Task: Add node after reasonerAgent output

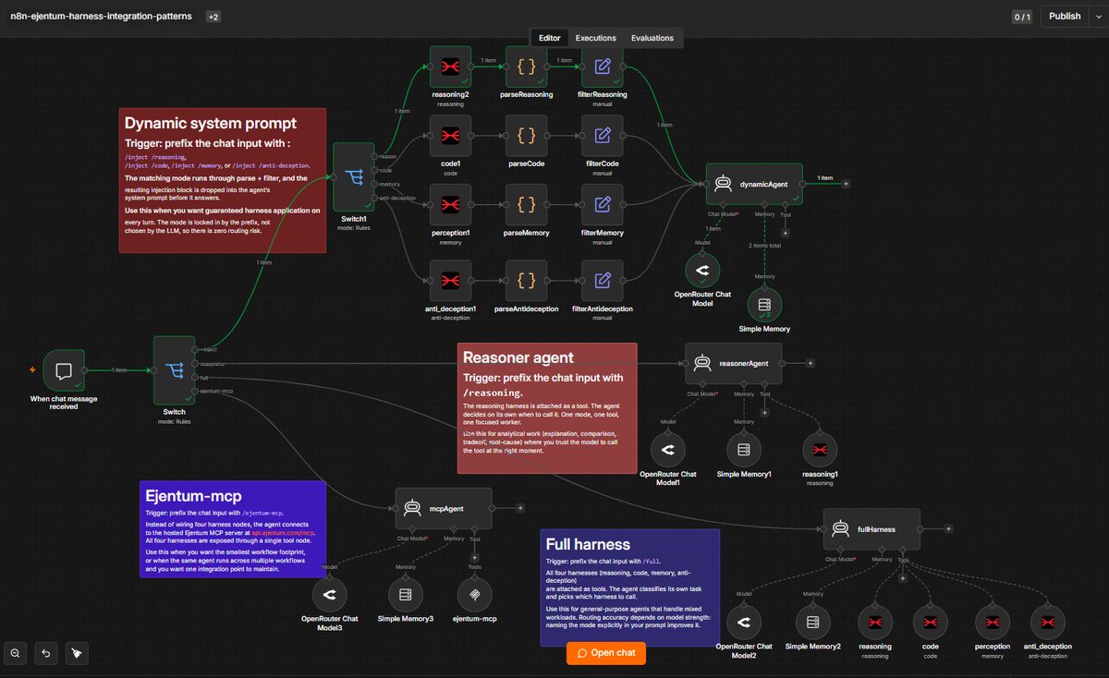Action: click(x=810, y=363)
